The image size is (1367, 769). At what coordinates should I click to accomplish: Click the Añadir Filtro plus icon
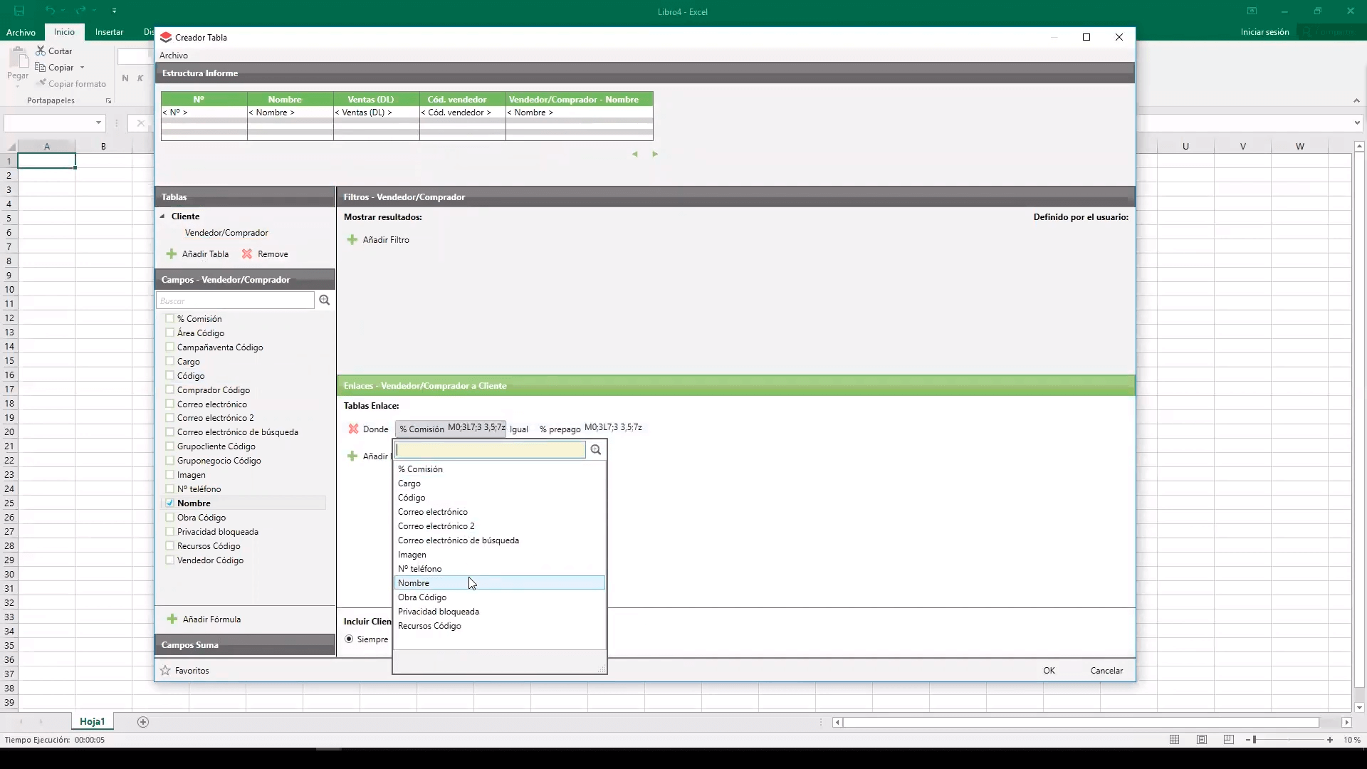352,240
